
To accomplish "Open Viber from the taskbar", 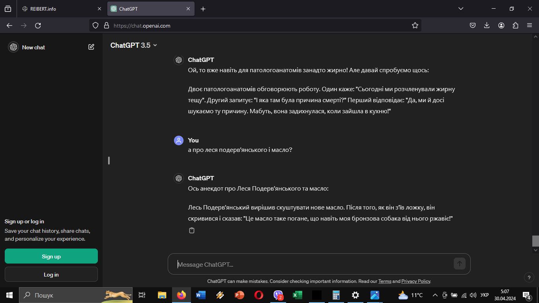I will pos(278,295).
